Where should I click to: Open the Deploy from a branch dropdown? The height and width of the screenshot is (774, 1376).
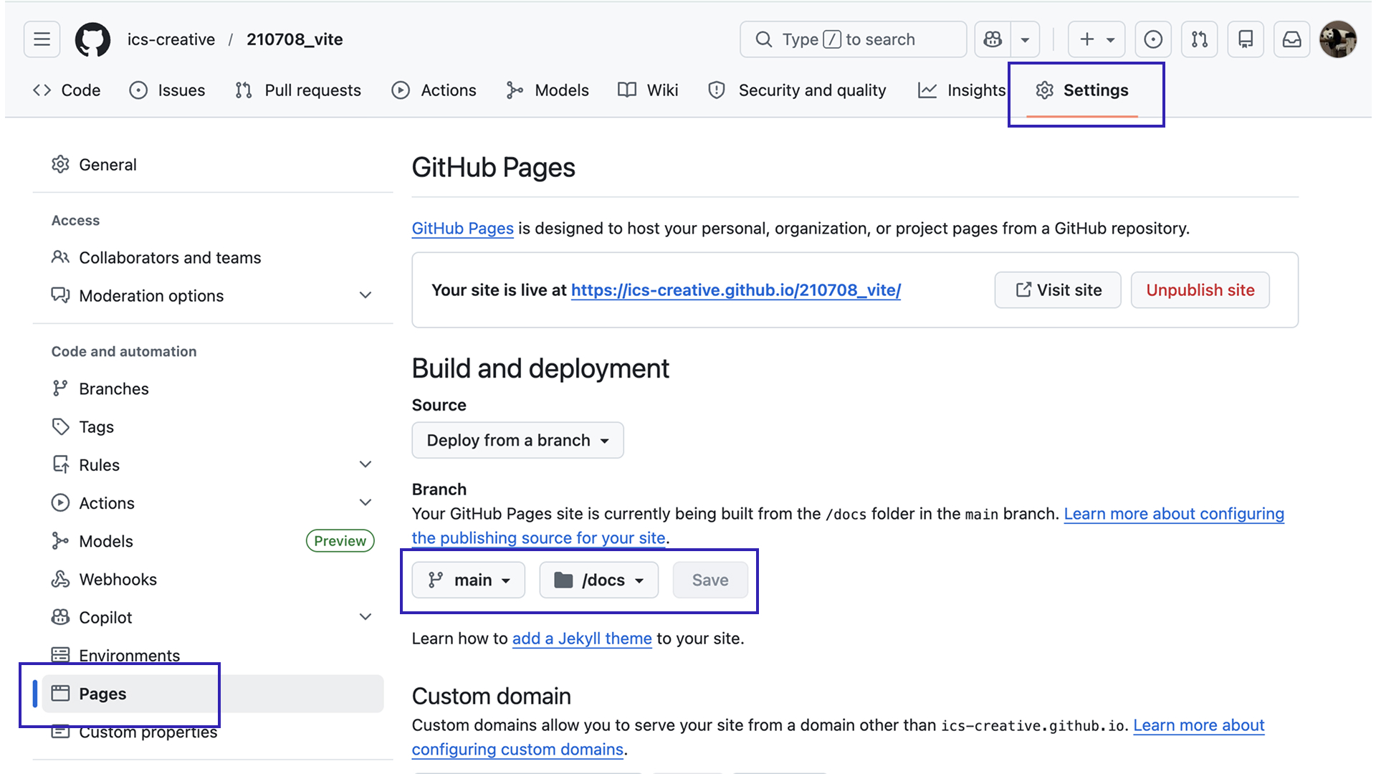click(517, 440)
